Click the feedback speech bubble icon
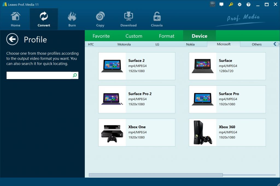280x186 pixels. click(x=221, y=4)
